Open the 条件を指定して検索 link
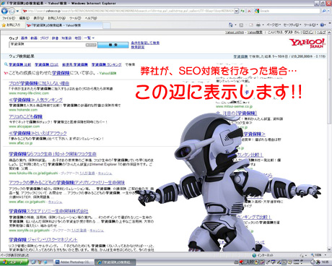 tap(145, 43)
